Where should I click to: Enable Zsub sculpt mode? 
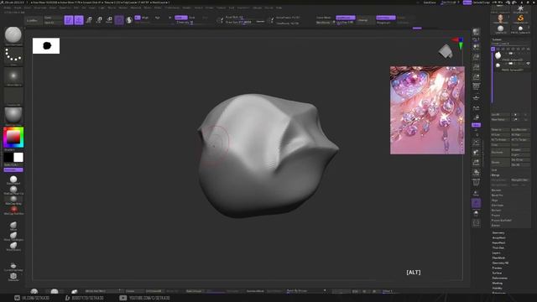192,18
